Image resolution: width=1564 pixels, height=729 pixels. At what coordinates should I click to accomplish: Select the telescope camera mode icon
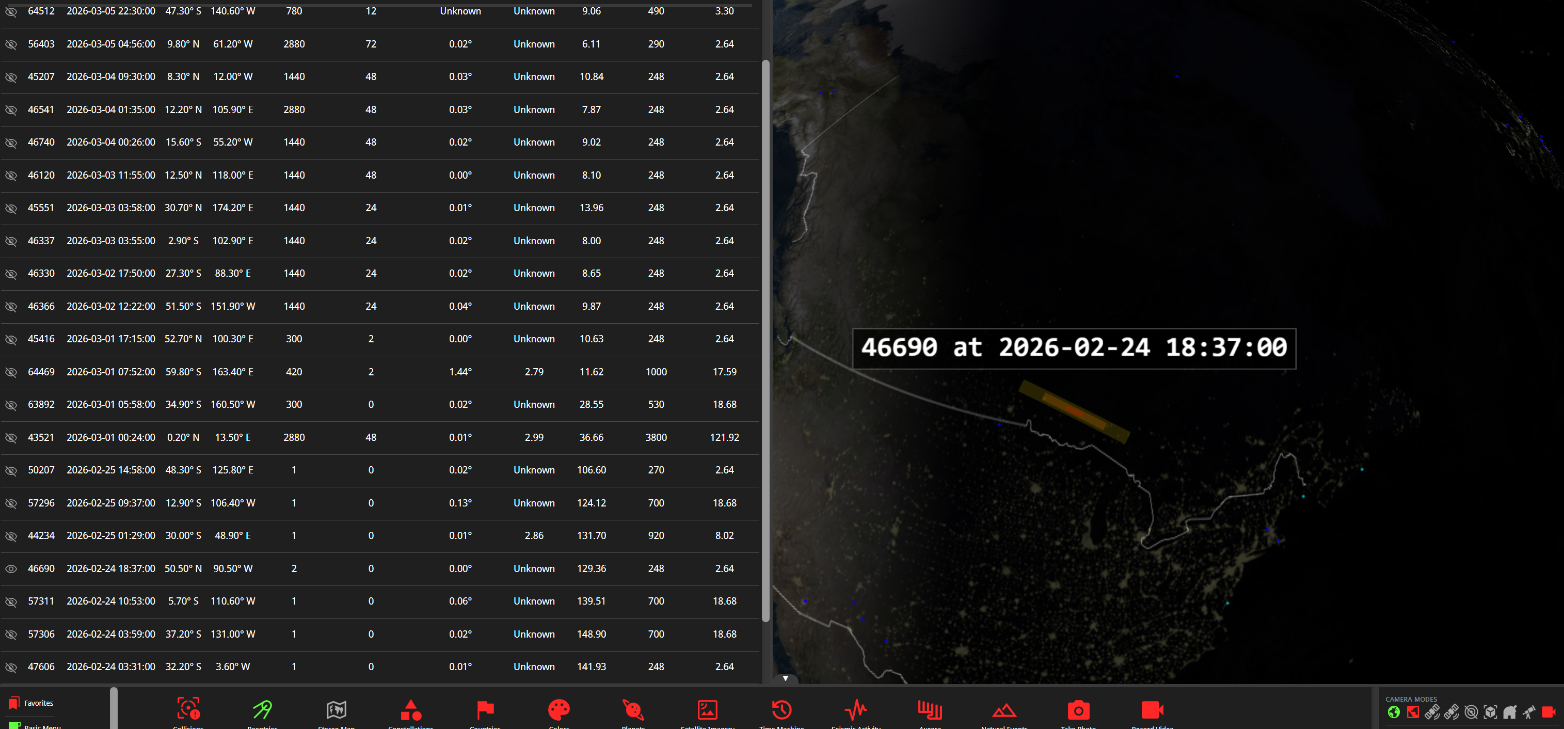1529,712
